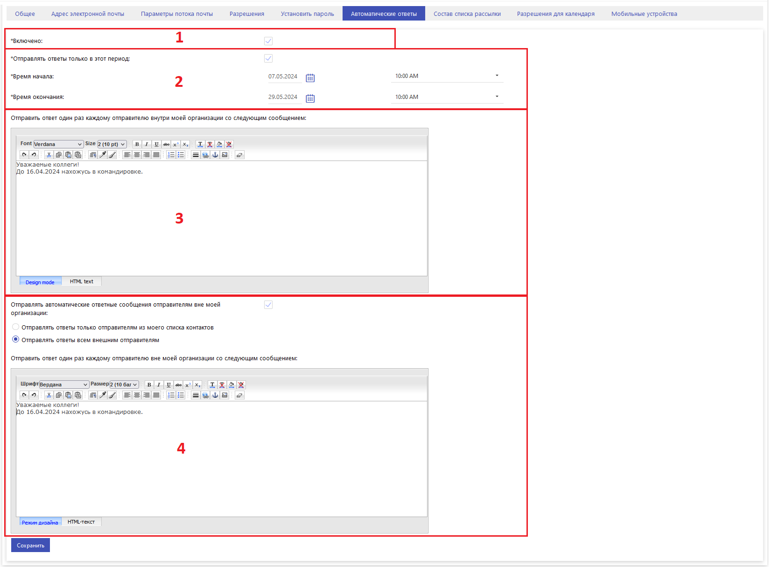Switch to HTML text view in upper editor
771x567 pixels.
[82, 281]
